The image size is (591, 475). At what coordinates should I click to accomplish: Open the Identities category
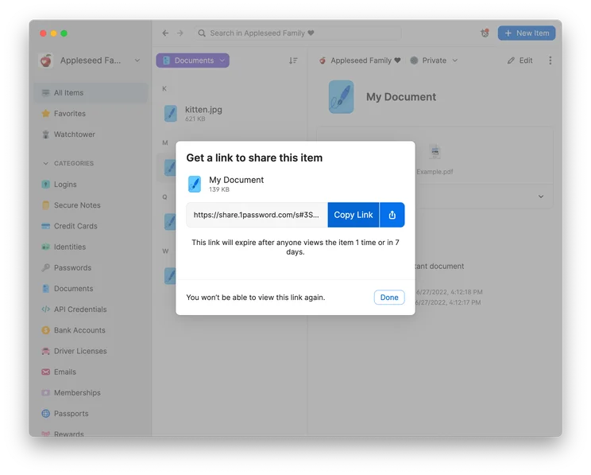pyautogui.click(x=91, y=247)
